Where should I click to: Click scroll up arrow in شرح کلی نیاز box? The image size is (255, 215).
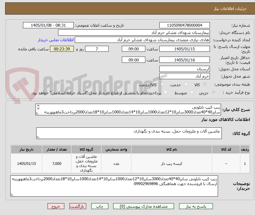(x=38, y=105)
